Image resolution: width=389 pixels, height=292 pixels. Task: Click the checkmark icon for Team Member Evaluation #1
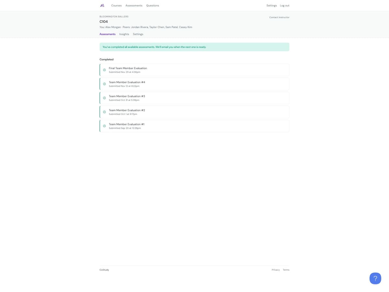[104, 126]
